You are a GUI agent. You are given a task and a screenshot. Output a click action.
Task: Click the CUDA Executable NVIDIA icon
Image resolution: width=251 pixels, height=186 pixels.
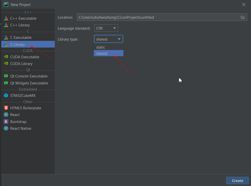[6, 57]
